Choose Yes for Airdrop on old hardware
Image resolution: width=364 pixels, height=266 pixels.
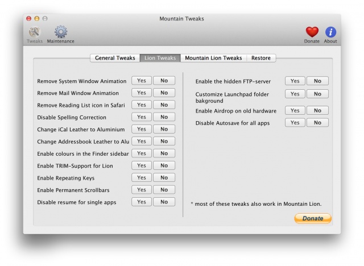pos(295,111)
